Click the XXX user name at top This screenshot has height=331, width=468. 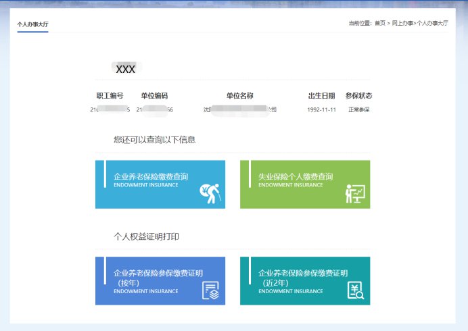tap(126, 69)
